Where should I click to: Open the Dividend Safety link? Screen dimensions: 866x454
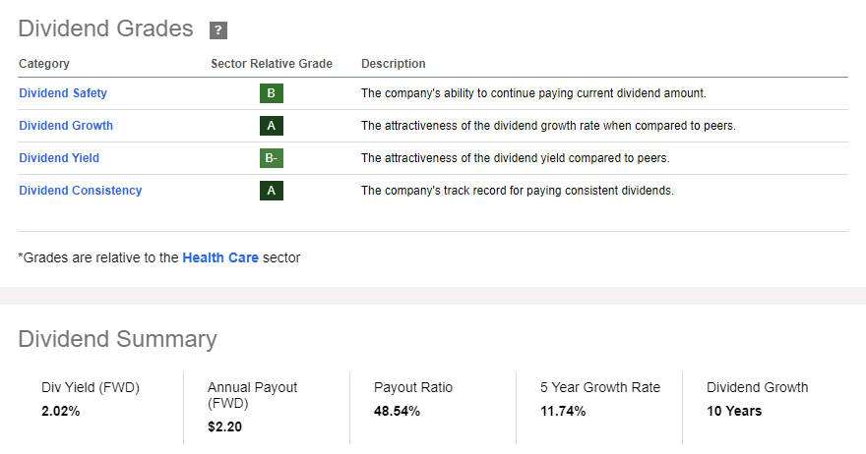tap(63, 93)
